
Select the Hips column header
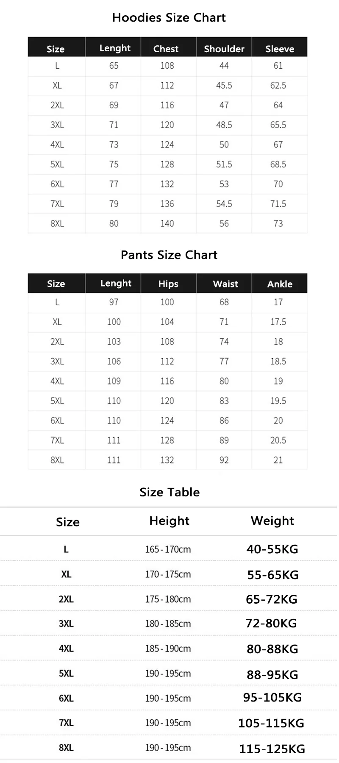coord(168,284)
